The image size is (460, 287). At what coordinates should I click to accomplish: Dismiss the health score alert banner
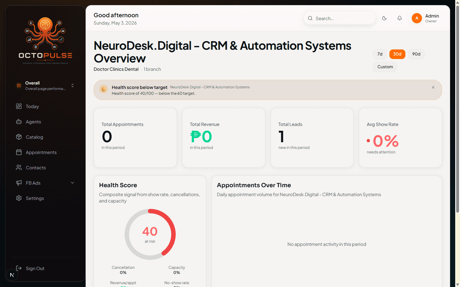[x=433, y=87]
